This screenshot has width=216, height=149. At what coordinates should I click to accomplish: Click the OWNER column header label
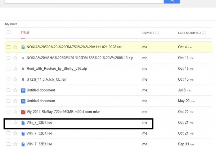coord(148,33)
